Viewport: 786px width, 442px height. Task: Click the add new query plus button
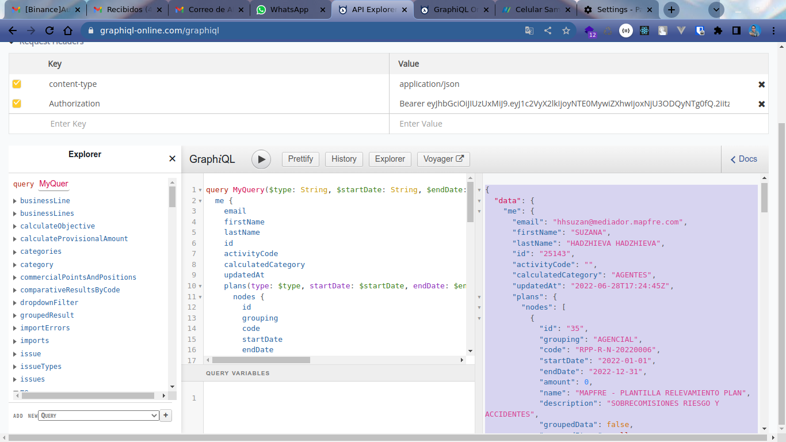click(x=166, y=416)
